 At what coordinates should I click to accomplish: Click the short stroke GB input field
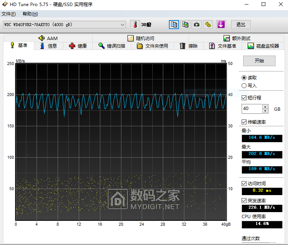pyautogui.click(x=252, y=109)
